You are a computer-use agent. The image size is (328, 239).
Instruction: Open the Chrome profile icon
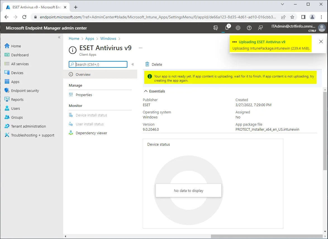click(x=312, y=17)
